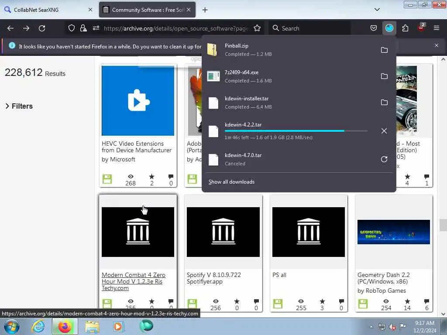Click favorites star on HEVC card
This screenshot has height=335, width=447.
(x=151, y=177)
